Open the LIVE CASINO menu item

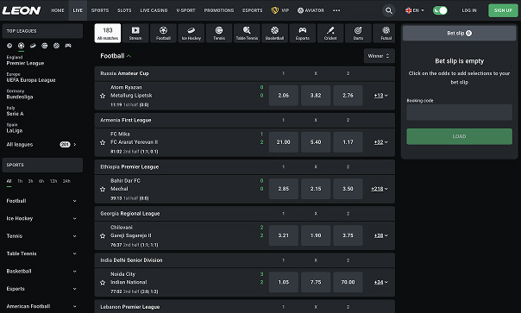tap(154, 10)
